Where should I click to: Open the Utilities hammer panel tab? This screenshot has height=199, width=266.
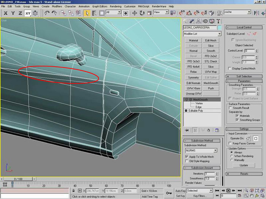pyautogui.click(x=219, y=21)
